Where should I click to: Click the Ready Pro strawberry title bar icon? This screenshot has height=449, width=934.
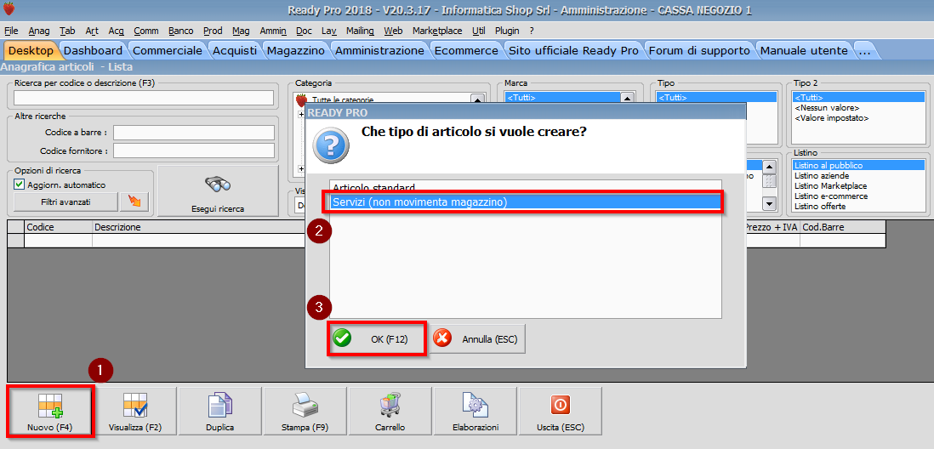[x=9, y=9]
